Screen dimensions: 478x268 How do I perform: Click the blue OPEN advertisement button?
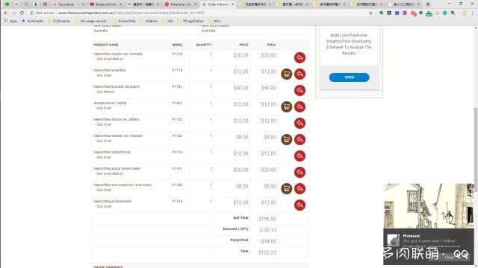point(349,77)
